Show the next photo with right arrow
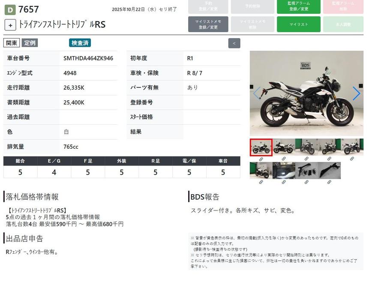This screenshot has width=369, height=285. (356, 93)
